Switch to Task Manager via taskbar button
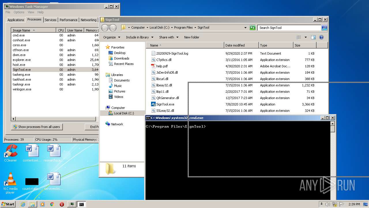This screenshot has height=208, width=369. [x=71, y=204]
